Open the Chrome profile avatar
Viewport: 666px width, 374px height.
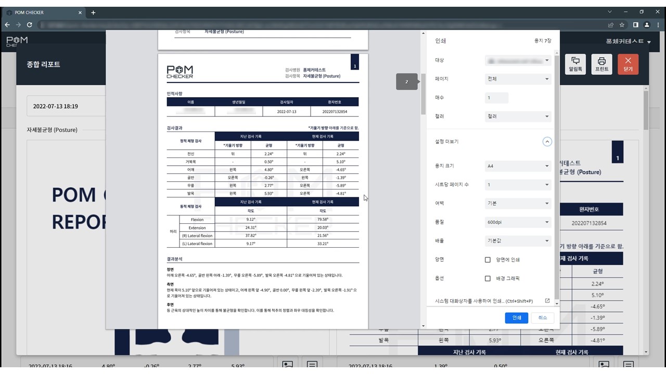pos(647,24)
